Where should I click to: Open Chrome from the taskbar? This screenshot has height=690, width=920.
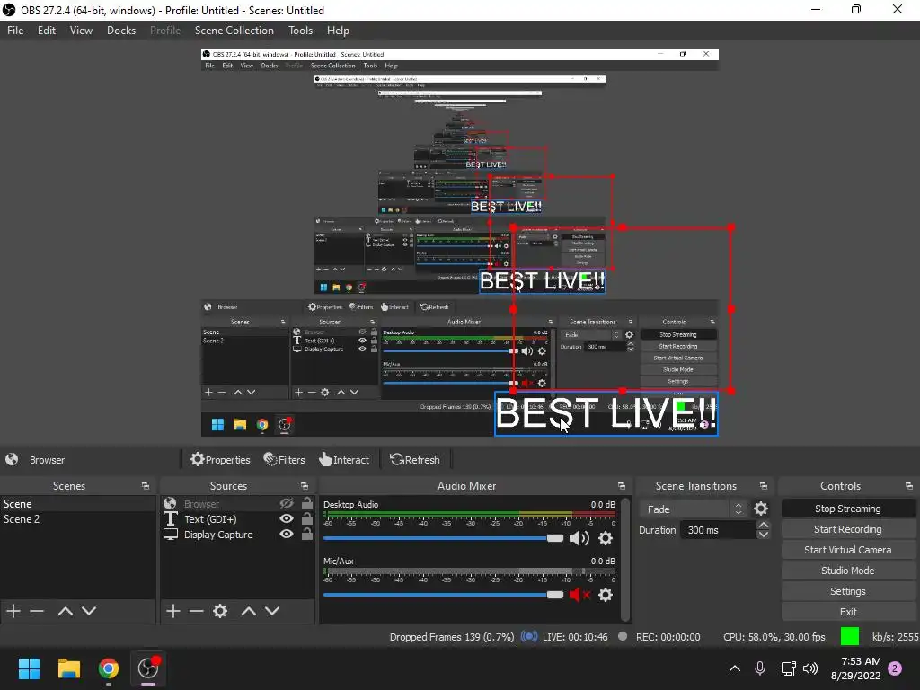[108, 668]
